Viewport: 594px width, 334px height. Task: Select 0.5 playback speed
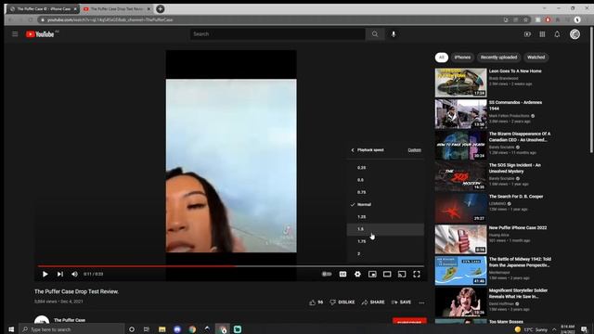click(385, 180)
